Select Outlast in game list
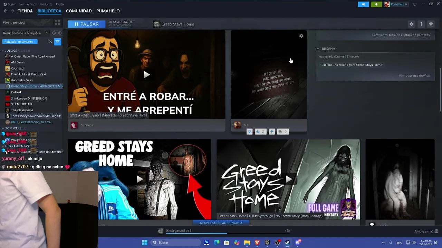 [16, 92]
